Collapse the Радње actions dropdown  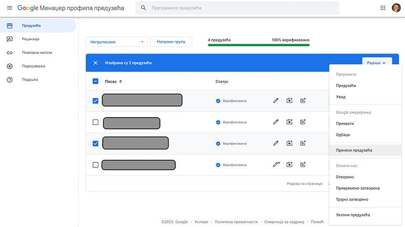tap(377, 62)
